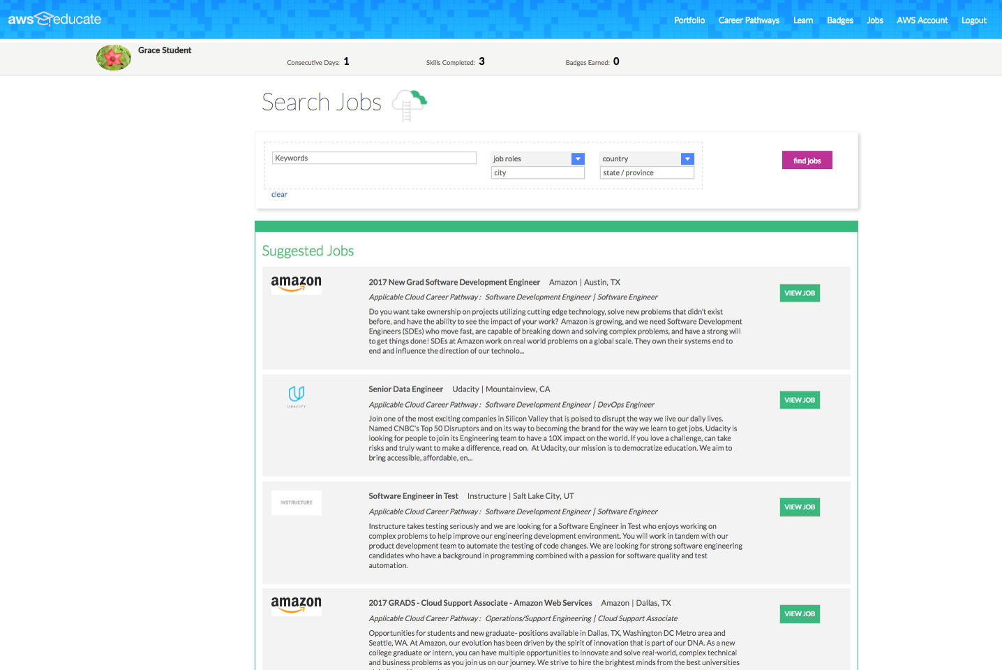
Task: Click the 'Software Development Engineer | DevOps Engineer' pathway
Action: (x=570, y=405)
